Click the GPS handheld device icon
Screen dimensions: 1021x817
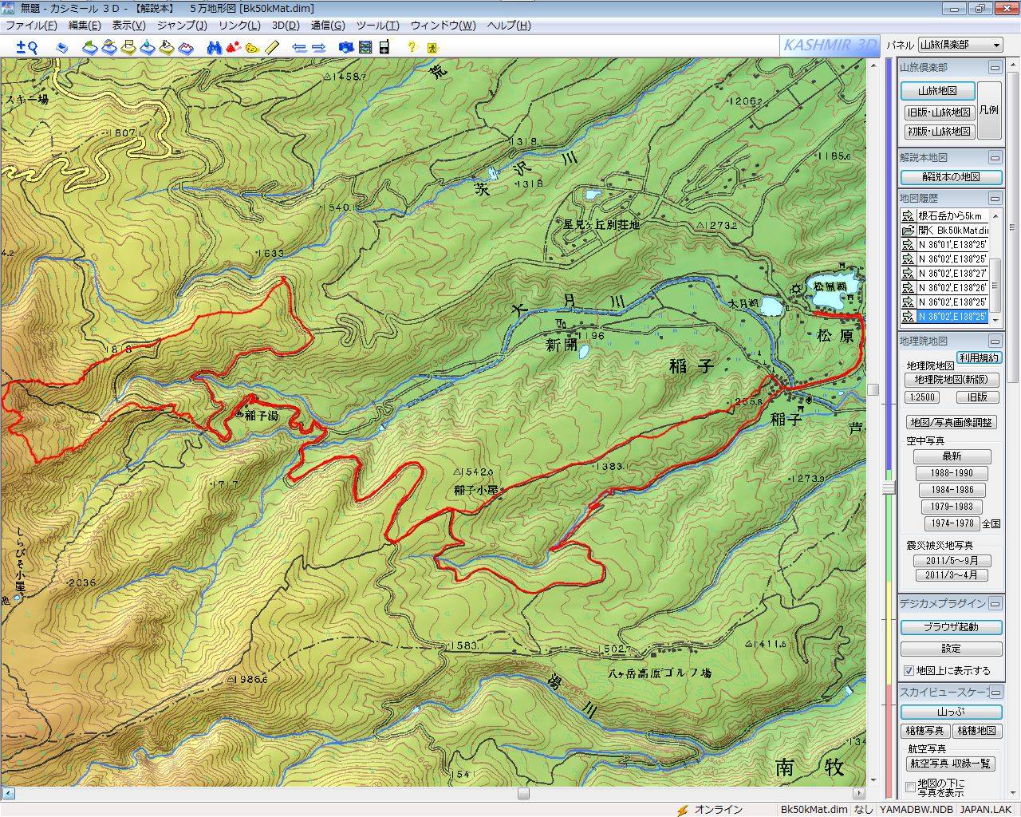coord(384,47)
